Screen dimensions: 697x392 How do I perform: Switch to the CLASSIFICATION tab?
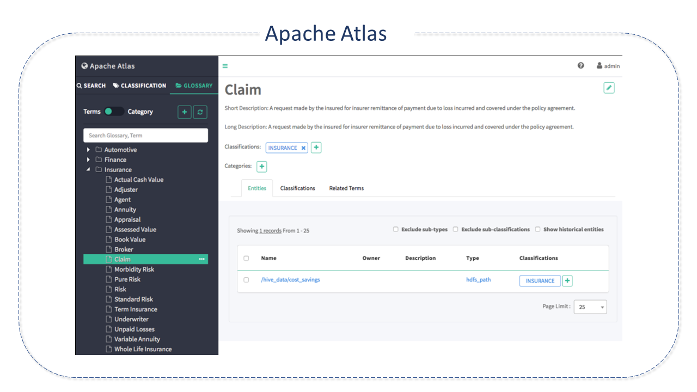[139, 85]
